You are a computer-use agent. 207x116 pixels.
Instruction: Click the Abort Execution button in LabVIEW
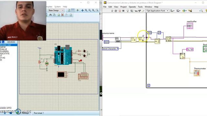120,11
